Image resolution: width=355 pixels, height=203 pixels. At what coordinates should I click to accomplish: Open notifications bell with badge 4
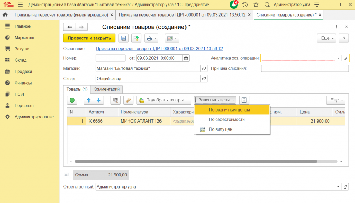point(234,4)
